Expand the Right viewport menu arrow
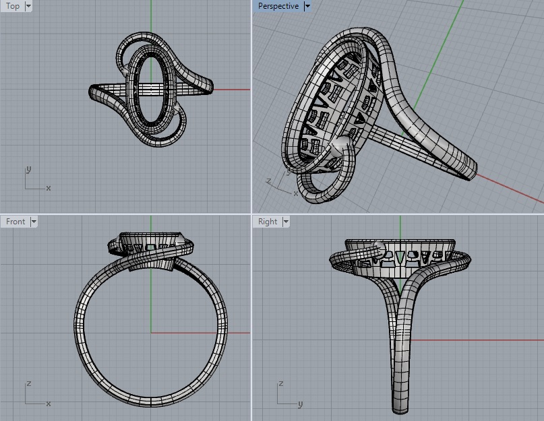 (x=286, y=222)
